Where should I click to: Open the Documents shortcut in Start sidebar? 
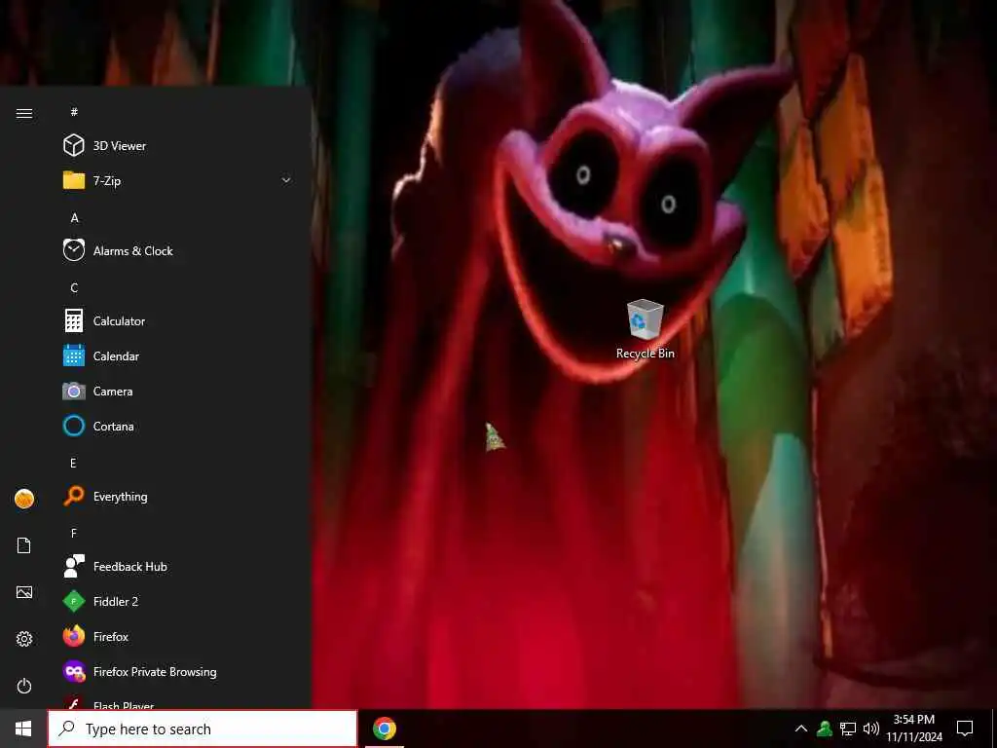coord(24,545)
